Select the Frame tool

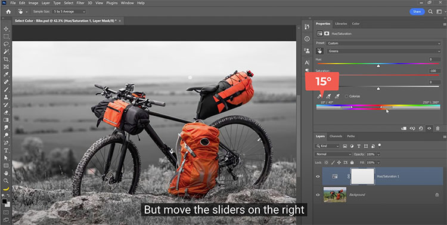(x=6, y=67)
